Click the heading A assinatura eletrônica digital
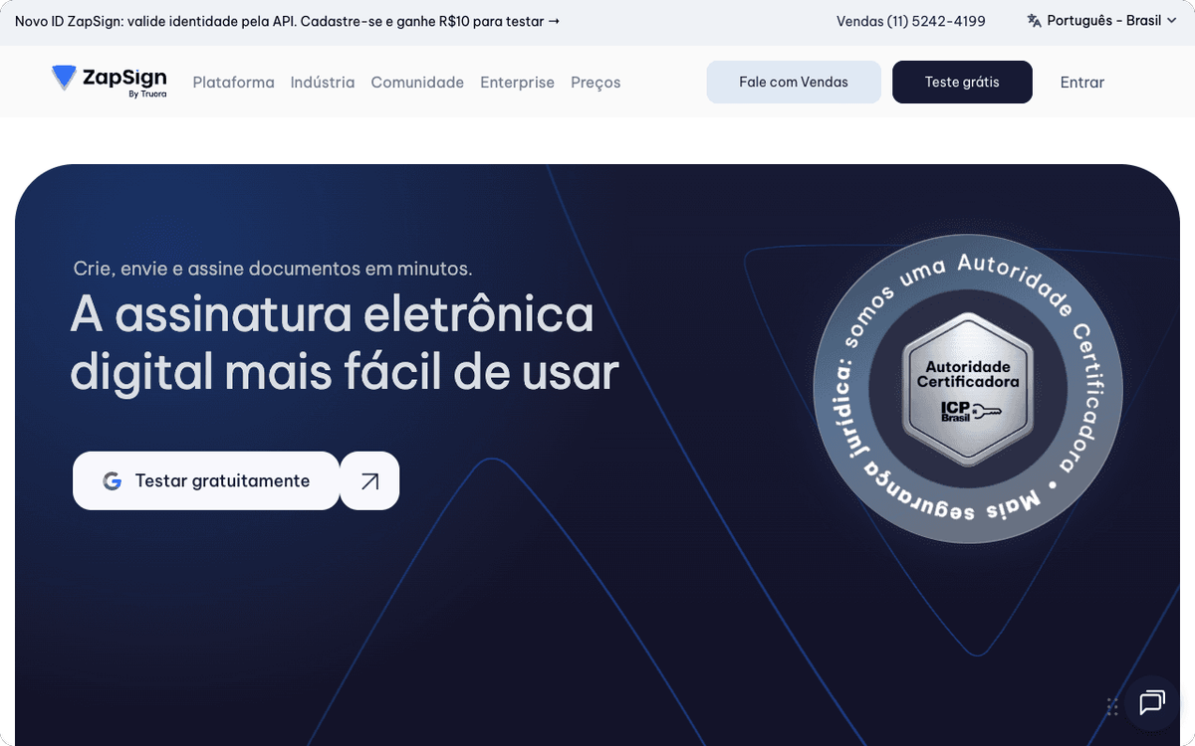 click(345, 343)
